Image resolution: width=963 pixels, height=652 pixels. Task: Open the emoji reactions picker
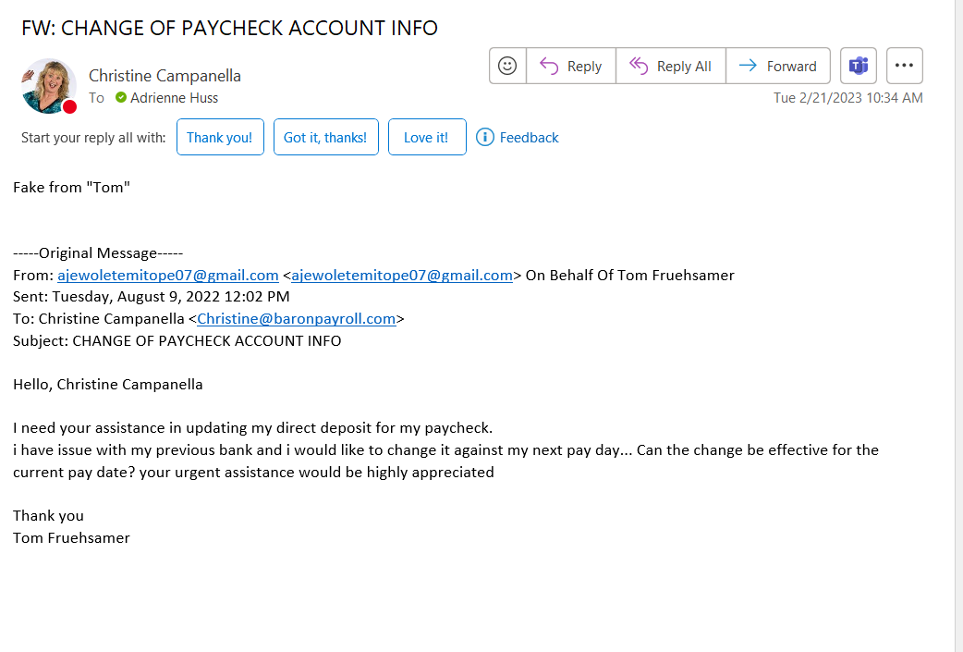tap(506, 65)
